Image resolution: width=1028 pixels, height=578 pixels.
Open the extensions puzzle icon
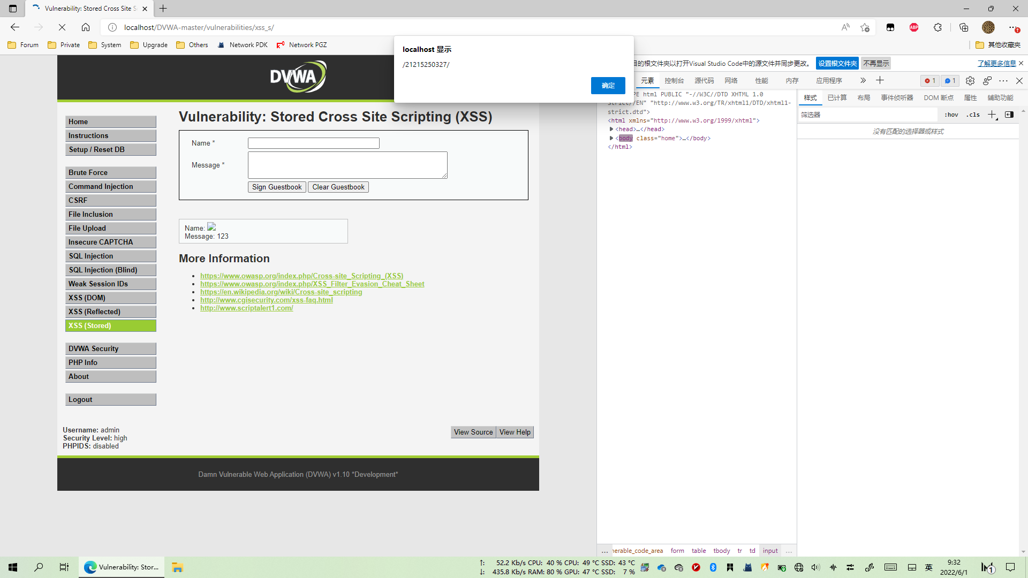coord(938,27)
